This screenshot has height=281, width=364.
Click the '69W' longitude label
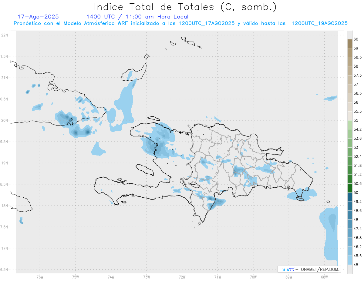click(x=289, y=277)
